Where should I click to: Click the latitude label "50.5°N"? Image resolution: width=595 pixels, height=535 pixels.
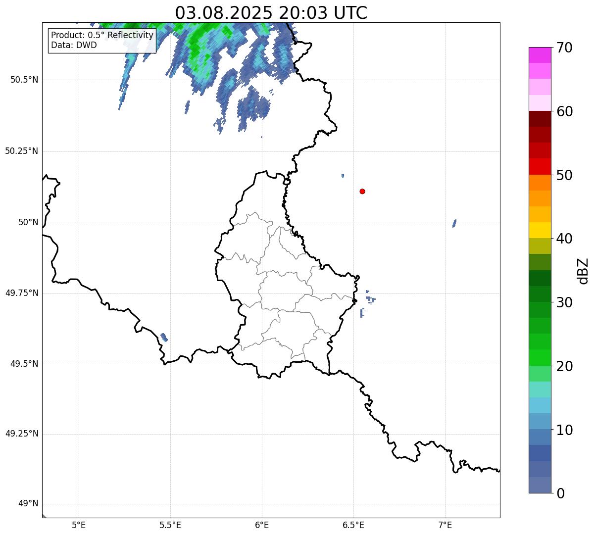pos(24,80)
